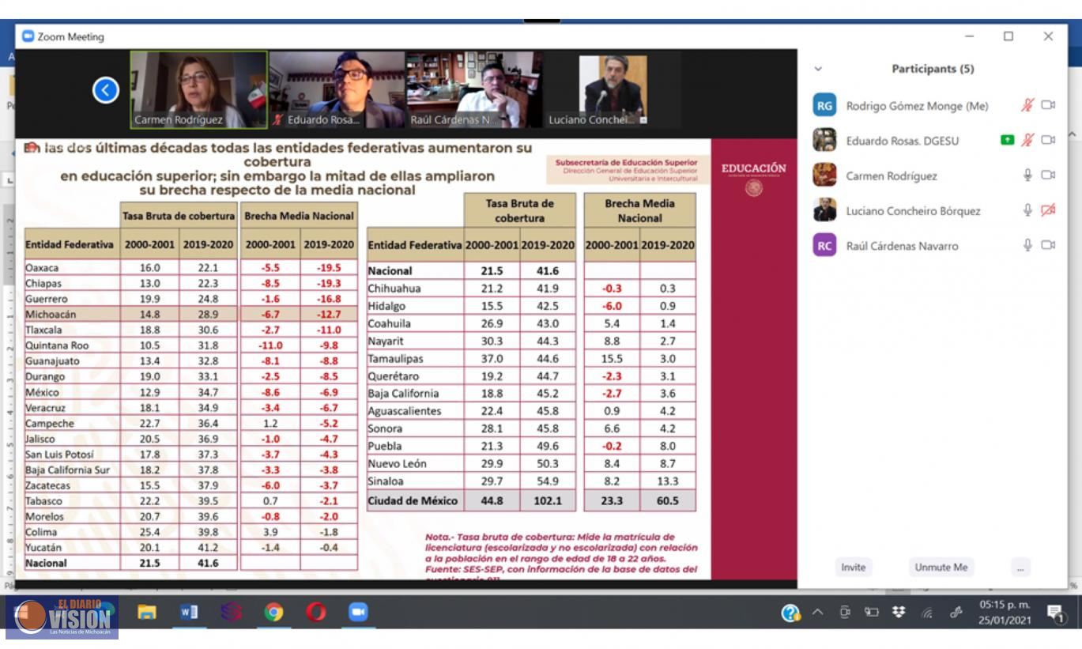1082x649 pixels.
Task: Open Zoom from the taskbar
Action: click(x=358, y=612)
